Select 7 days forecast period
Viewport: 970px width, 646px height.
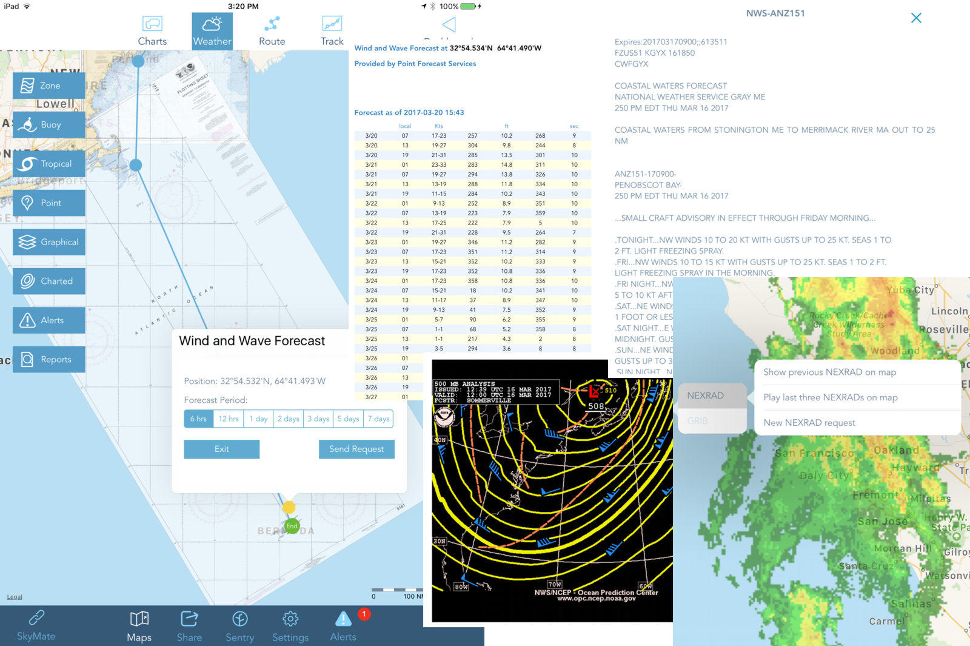click(378, 419)
